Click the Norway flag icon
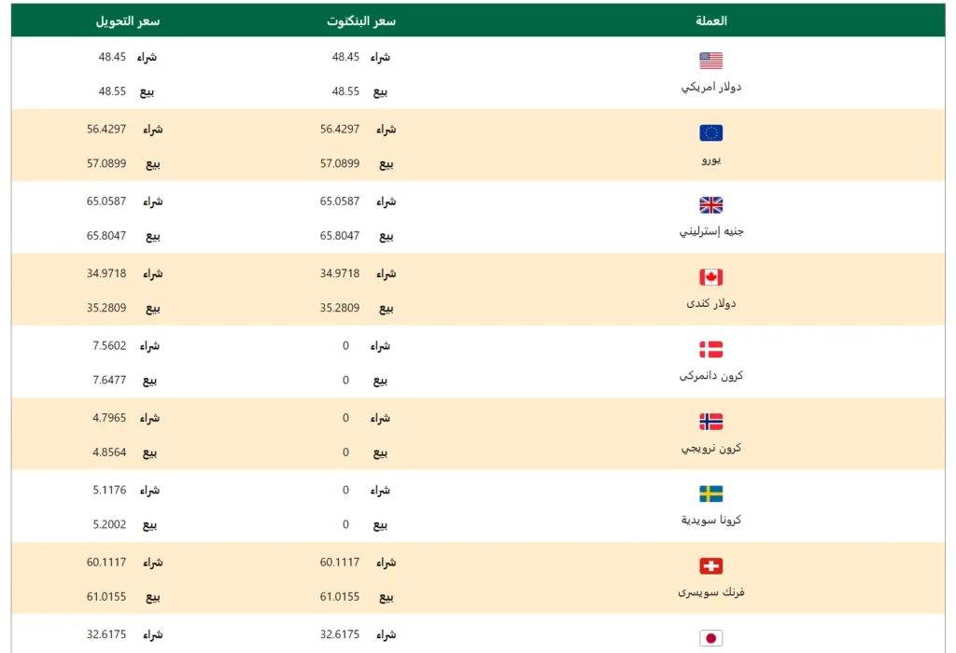 point(710,422)
